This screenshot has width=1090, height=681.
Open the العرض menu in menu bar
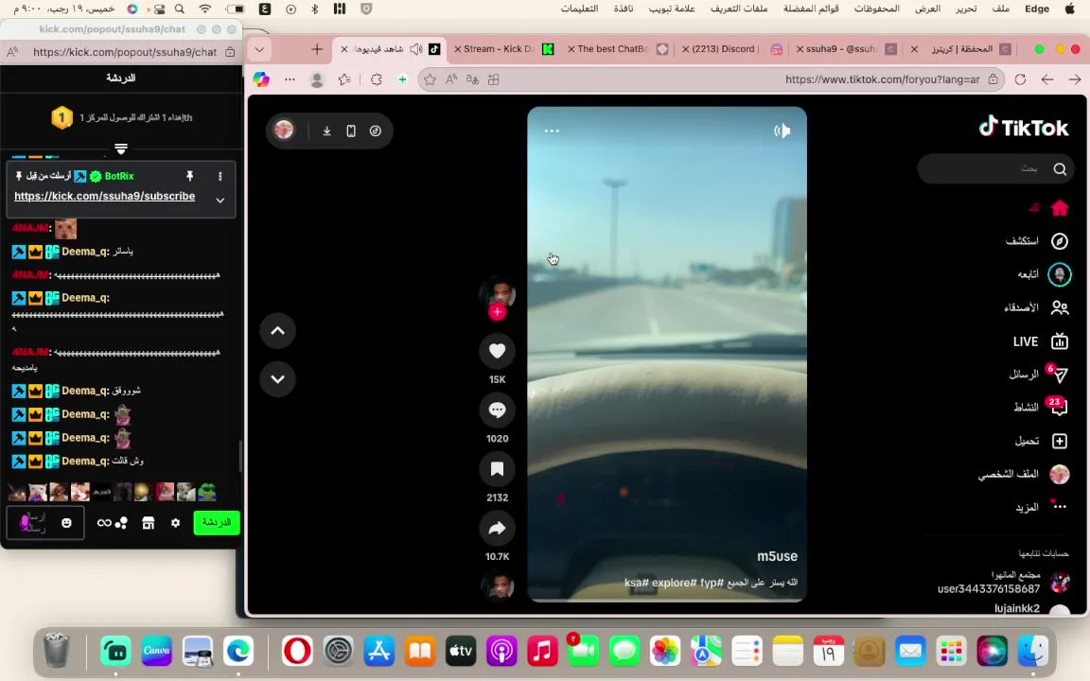(x=927, y=9)
